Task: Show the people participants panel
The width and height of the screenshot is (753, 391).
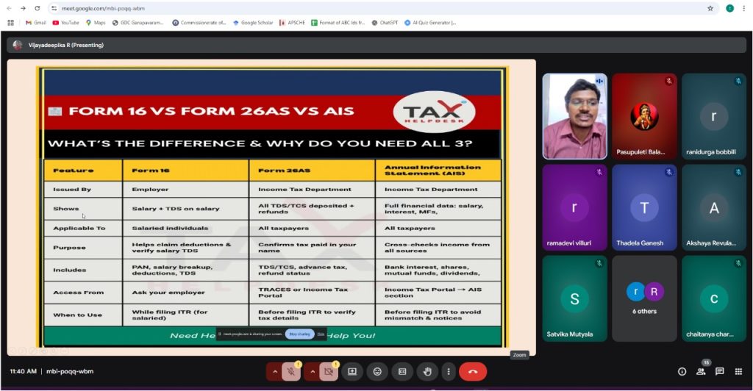Action: point(701,372)
